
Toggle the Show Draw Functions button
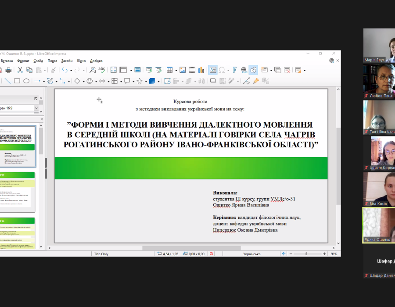point(253,70)
